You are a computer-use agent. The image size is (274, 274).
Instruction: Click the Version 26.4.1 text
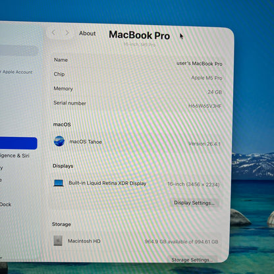204,144
